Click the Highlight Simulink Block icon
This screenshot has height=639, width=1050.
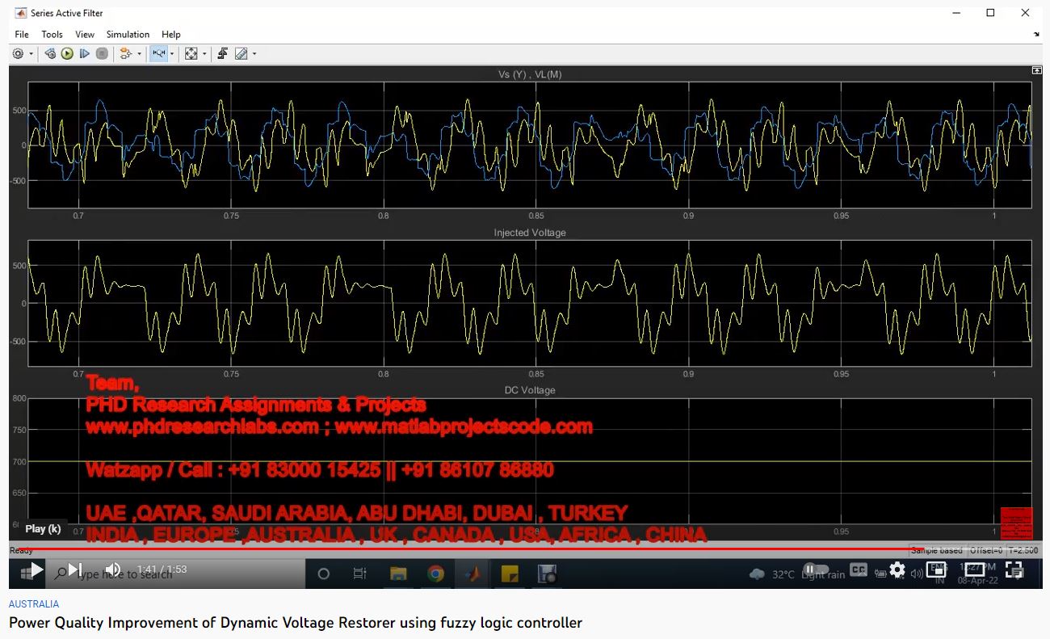[x=125, y=54]
